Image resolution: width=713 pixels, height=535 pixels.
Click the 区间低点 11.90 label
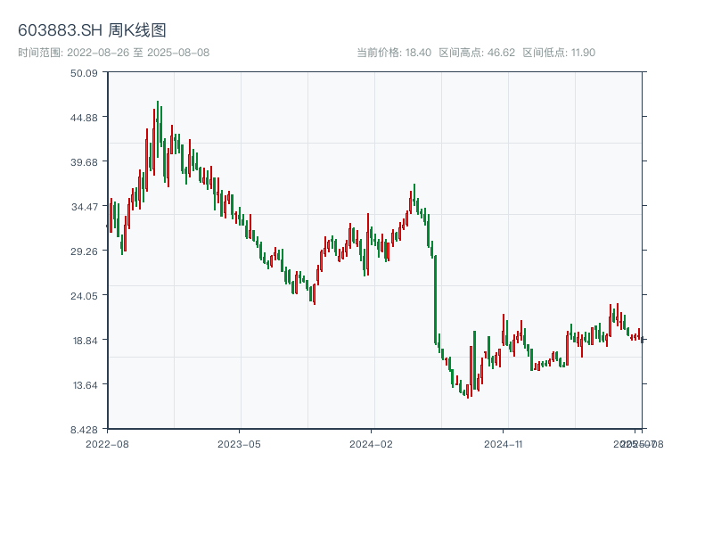[559, 53]
